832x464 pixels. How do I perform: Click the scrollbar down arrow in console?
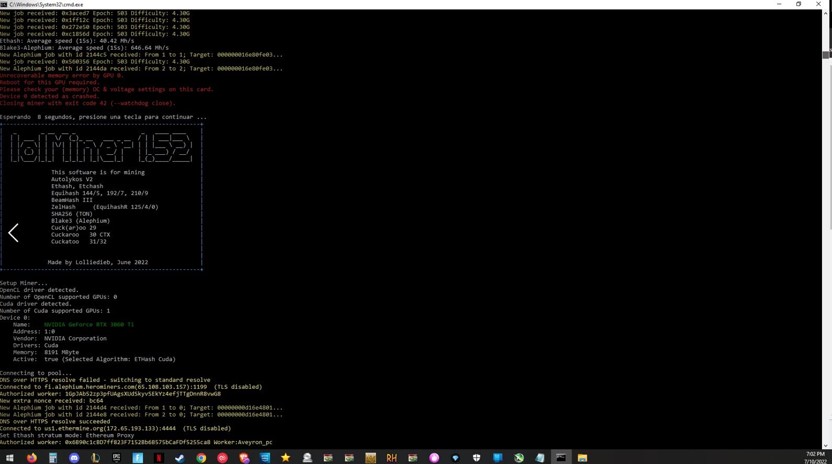point(826,446)
